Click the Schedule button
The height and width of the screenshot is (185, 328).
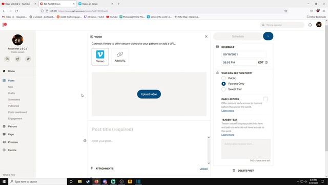click(238, 36)
